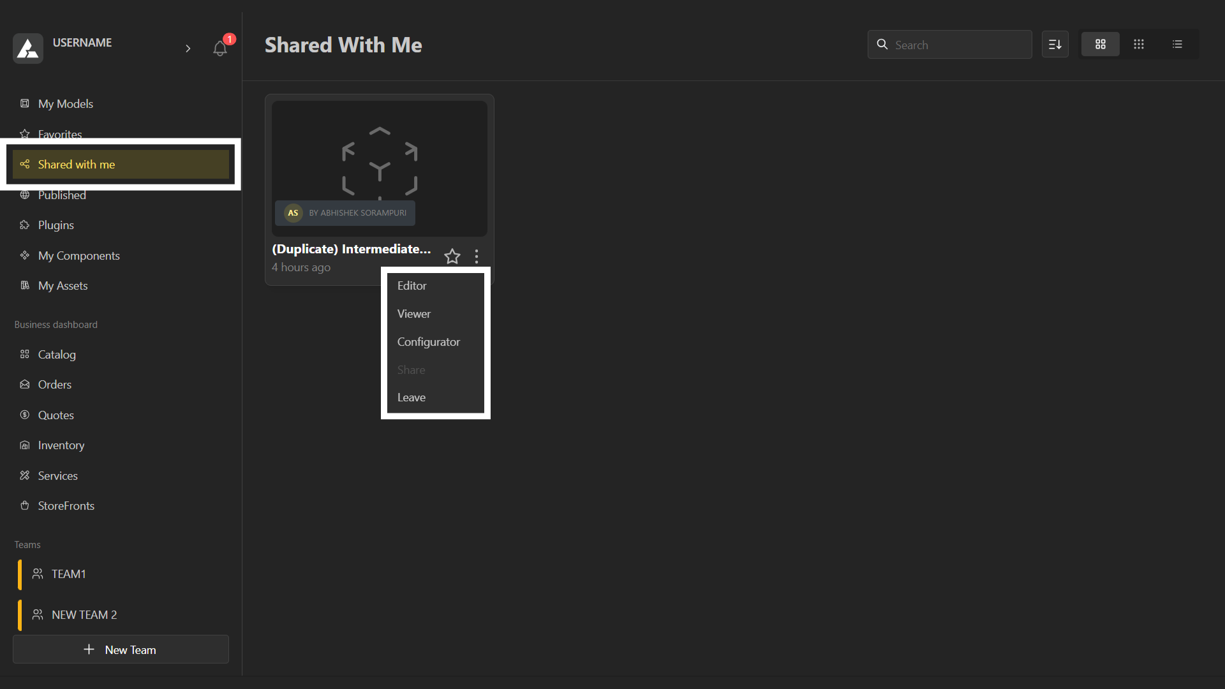1225x689 pixels.
Task: Switch to large grid view
Action: (1100, 45)
